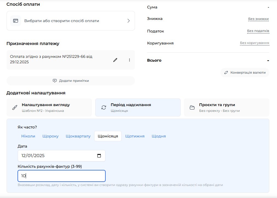The height and width of the screenshot is (198, 277).
Task: Open the 'Без коригування' adjustment selector
Action: tap(254, 43)
